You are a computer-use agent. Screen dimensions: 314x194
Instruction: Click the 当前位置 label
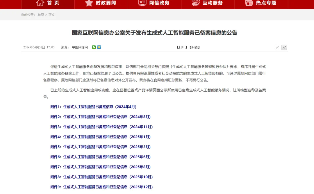point(28,15)
